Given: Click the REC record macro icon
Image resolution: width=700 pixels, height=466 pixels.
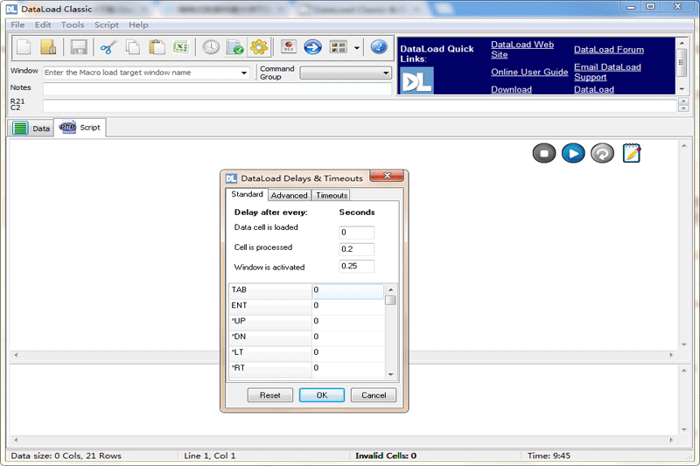Looking at the screenshot, I should point(289,47).
